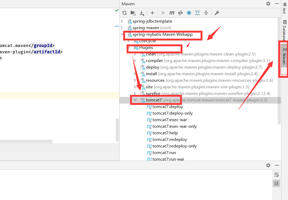The height and width of the screenshot is (200, 288).
Task: Collapse spring-mybatis Maven Webapp node
Action: pyautogui.click(x=122, y=34)
